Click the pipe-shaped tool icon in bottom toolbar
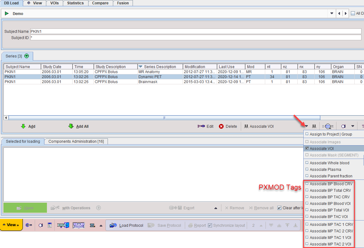 [92, 225]
